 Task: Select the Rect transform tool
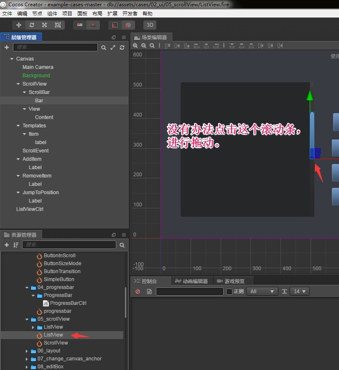[x=58, y=25]
